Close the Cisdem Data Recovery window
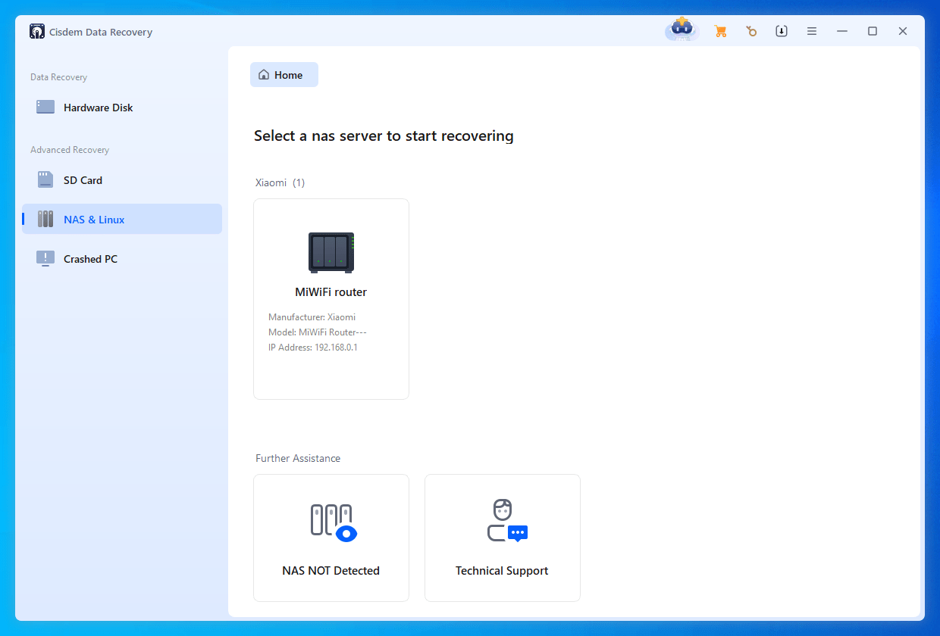940x636 pixels. point(903,31)
